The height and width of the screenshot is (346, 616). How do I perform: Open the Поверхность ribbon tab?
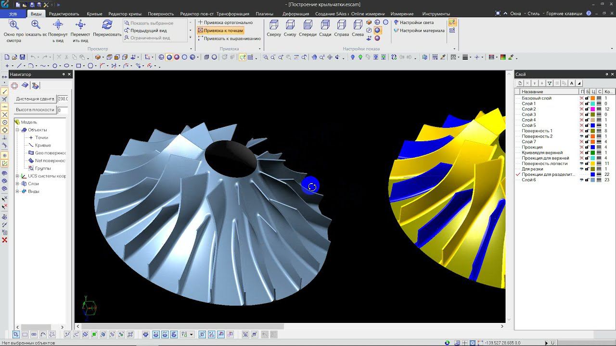pyautogui.click(x=161, y=14)
